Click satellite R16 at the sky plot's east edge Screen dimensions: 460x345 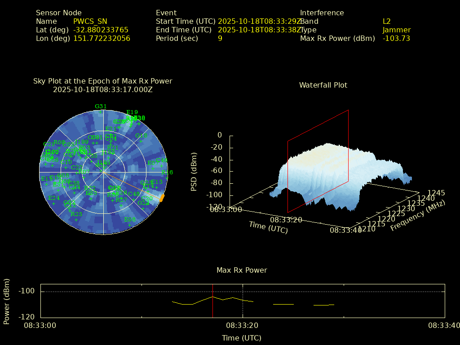pyautogui.click(x=168, y=172)
